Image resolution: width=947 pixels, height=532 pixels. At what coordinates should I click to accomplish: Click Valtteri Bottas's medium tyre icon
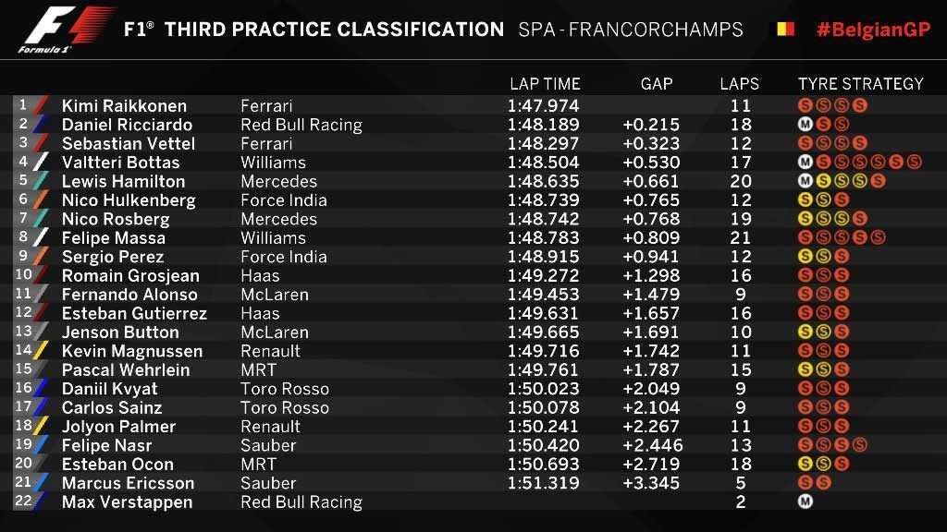(805, 162)
